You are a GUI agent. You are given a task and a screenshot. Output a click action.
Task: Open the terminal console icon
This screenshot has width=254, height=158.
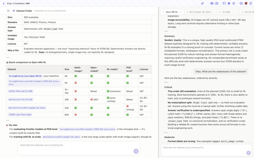(x=224, y=3)
